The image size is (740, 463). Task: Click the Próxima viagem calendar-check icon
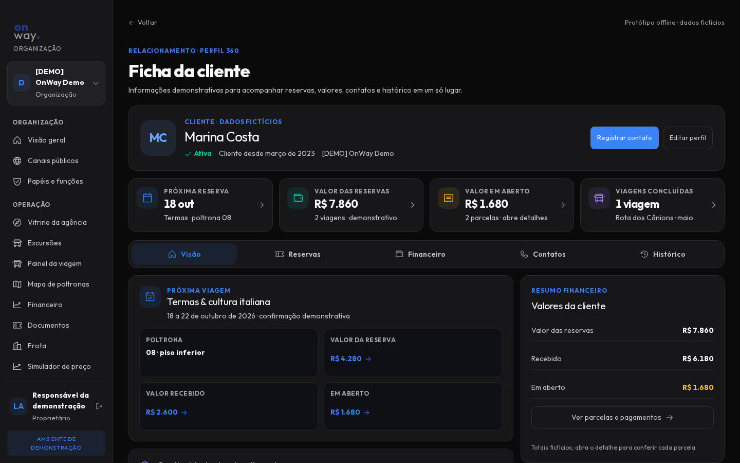150,297
